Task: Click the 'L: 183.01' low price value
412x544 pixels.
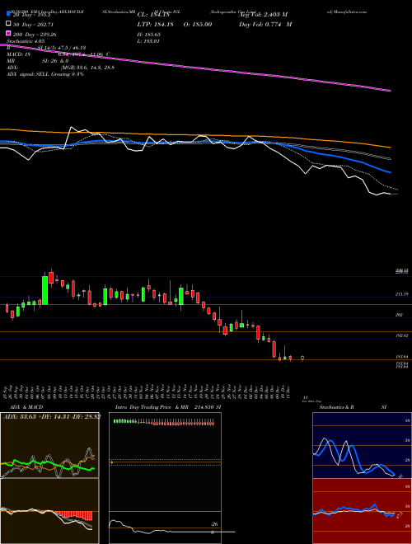Action: point(148,41)
